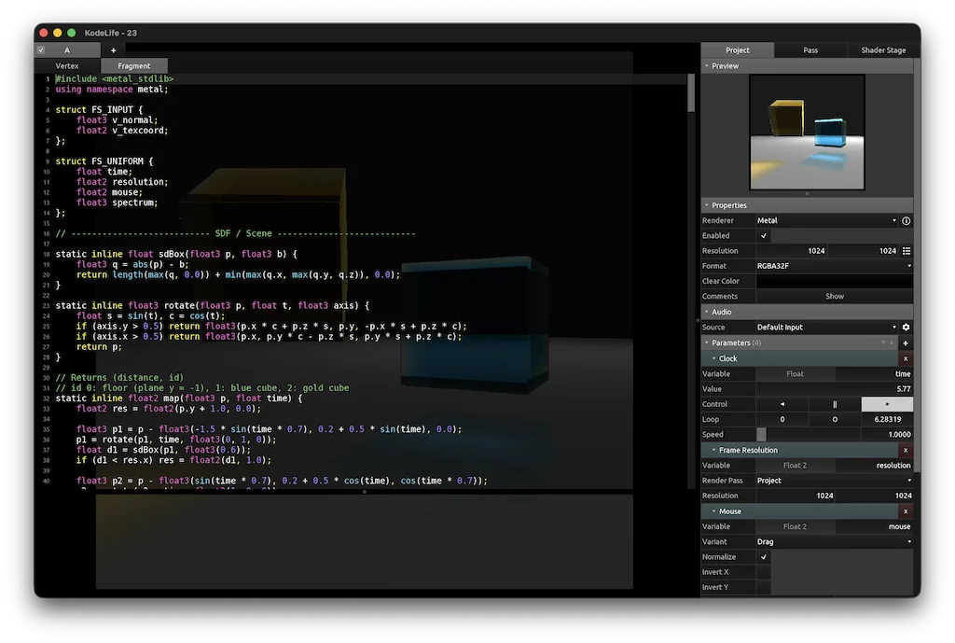Viewport: 955px width, 643px height.
Task: Open the Fragment shader tab
Action: click(x=134, y=66)
